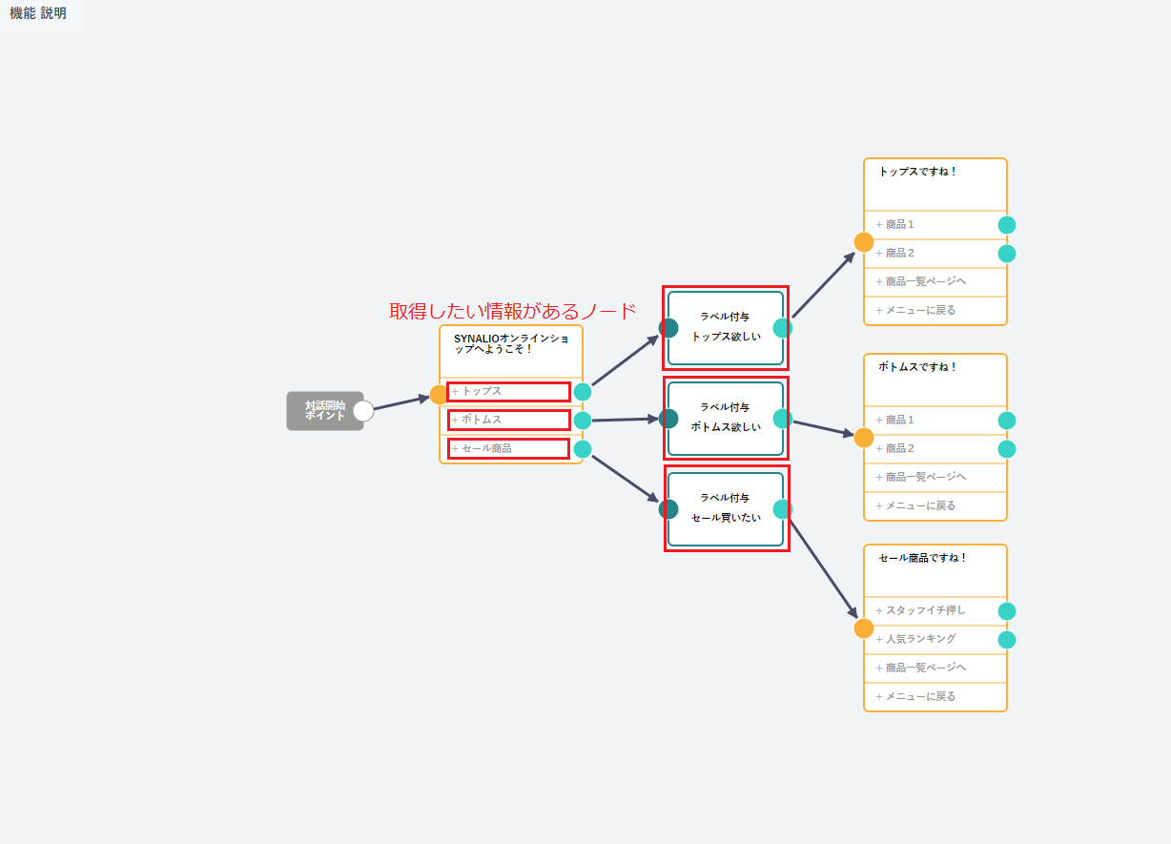
Task: Click orange input port of SYNALIO welcome node
Action: [x=439, y=395]
